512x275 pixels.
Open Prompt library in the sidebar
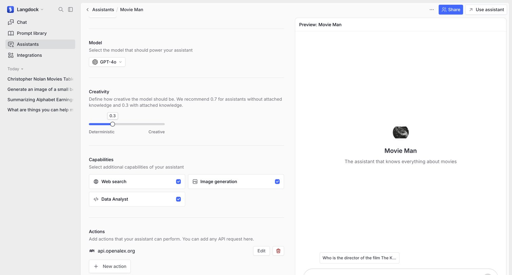tap(40, 33)
